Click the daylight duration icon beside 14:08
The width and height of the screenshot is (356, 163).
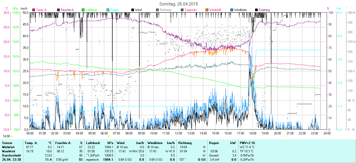[12, 136]
